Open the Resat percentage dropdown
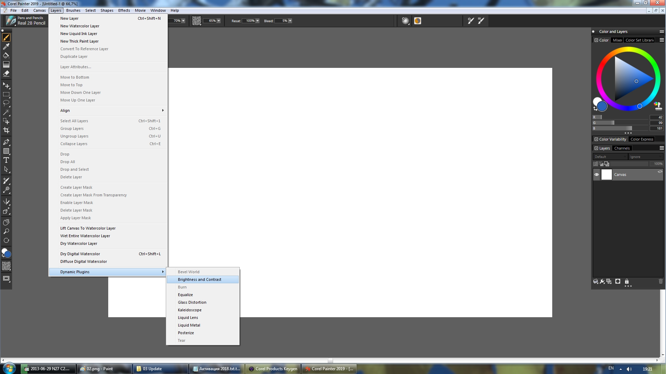This screenshot has height=374, width=666. [257, 21]
